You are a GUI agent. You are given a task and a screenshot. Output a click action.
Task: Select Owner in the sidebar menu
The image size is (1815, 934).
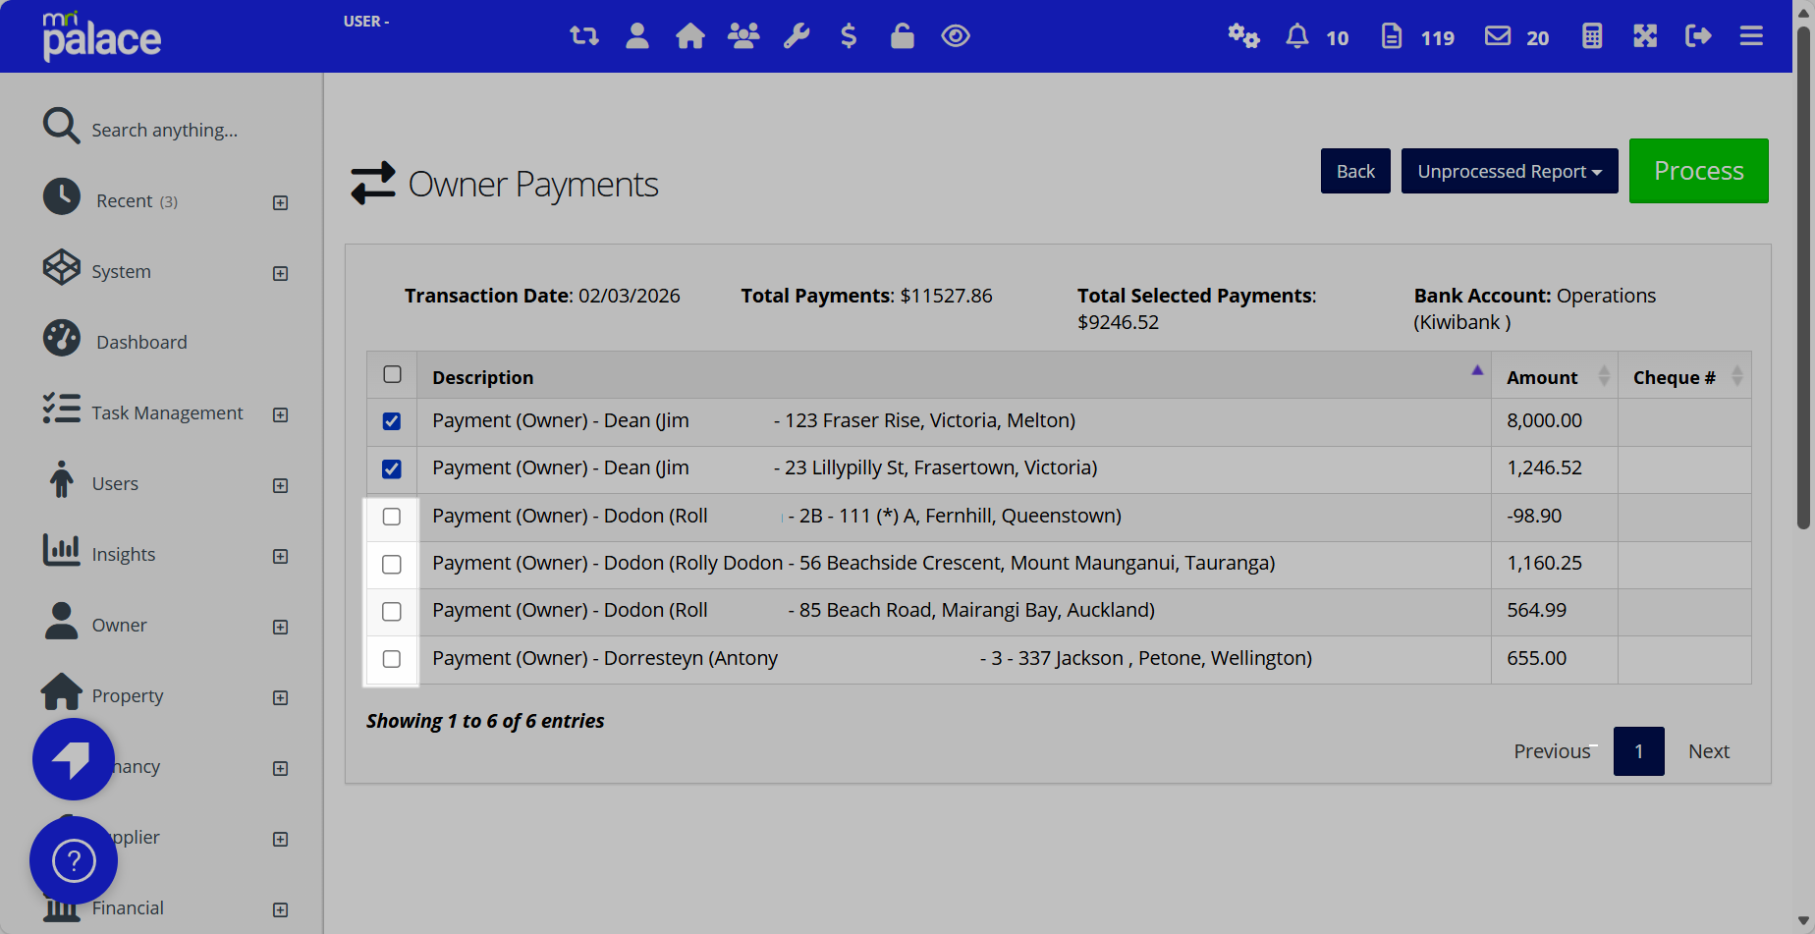(119, 625)
